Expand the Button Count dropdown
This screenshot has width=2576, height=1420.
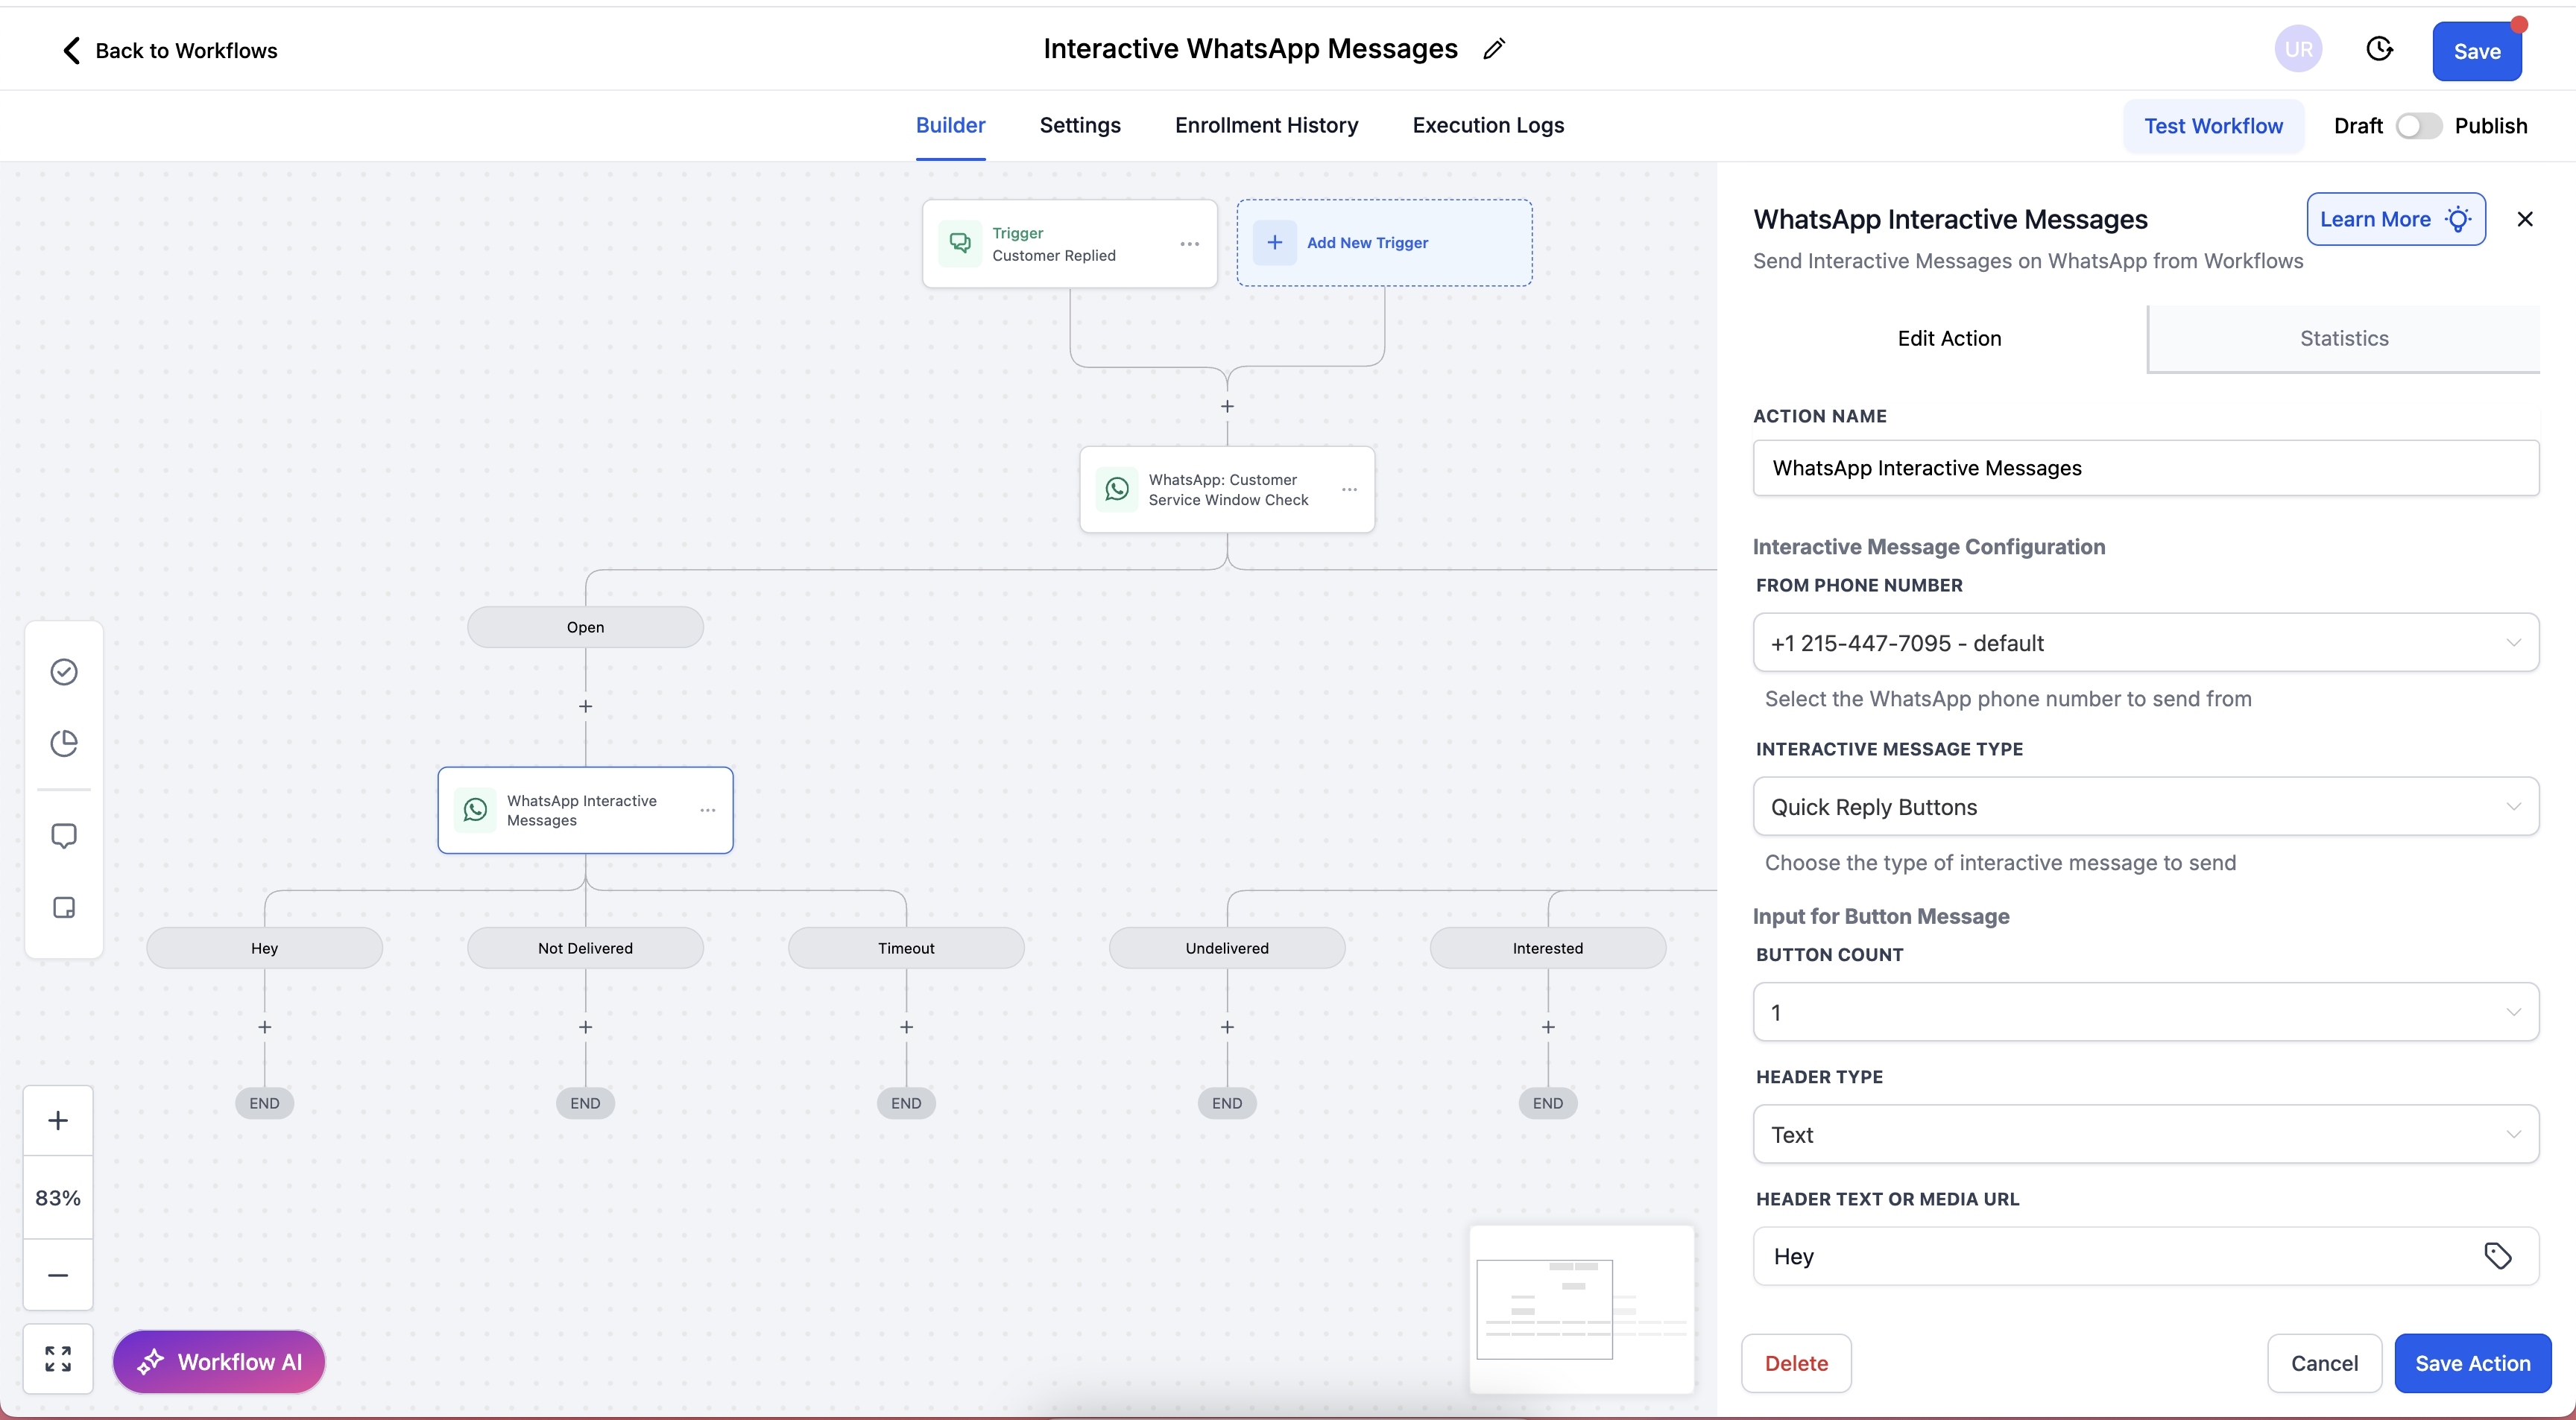[2145, 1012]
